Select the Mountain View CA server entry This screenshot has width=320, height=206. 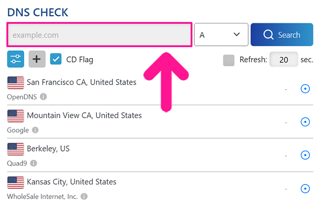(84, 115)
